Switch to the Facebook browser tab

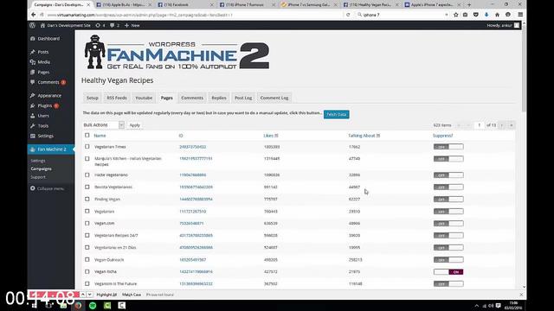click(x=185, y=4)
